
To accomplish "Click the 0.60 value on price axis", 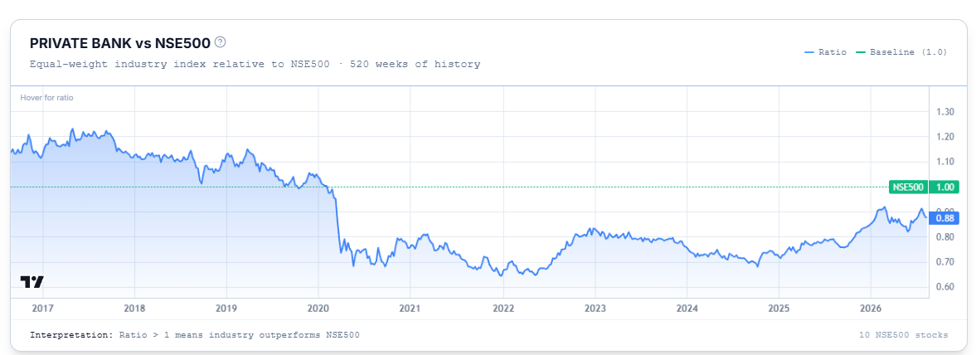I will click(x=945, y=287).
